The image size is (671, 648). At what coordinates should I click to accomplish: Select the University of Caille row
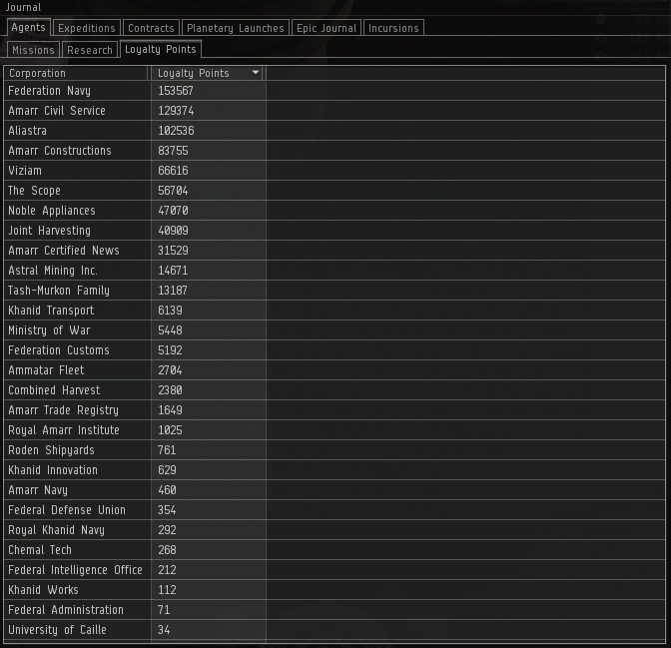[x=335, y=630]
